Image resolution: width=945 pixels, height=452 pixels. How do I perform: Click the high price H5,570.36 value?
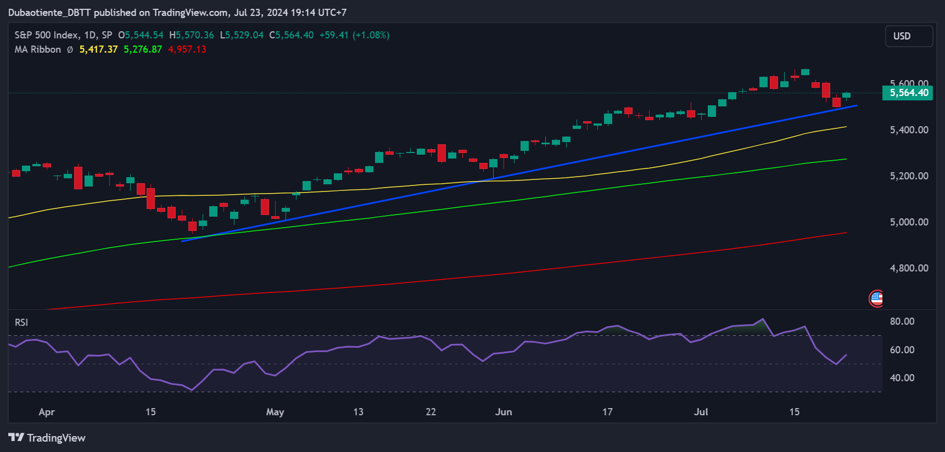pos(192,35)
